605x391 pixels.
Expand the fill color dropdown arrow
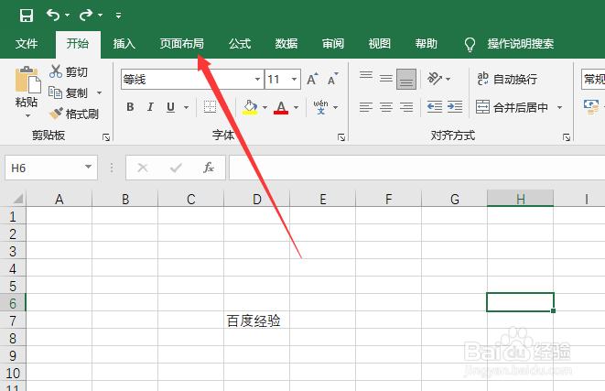[265, 107]
